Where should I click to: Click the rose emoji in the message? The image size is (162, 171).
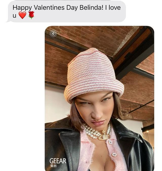tap(31, 15)
